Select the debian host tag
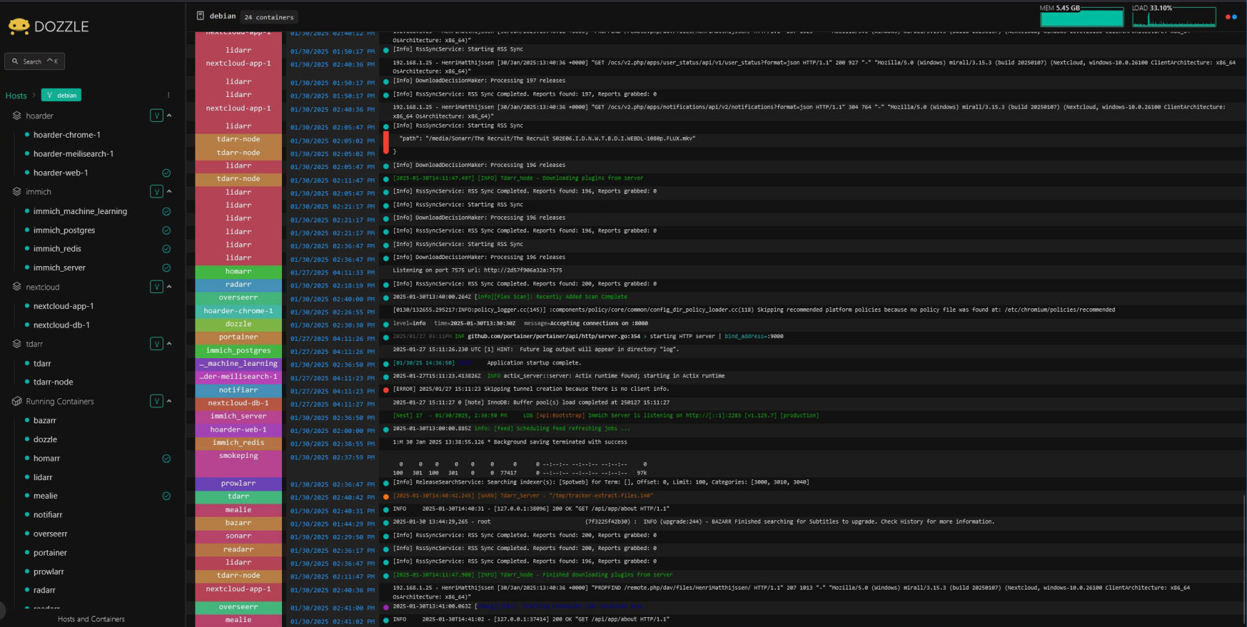The height and width of the screenshot is (627, 1247). 61,95
